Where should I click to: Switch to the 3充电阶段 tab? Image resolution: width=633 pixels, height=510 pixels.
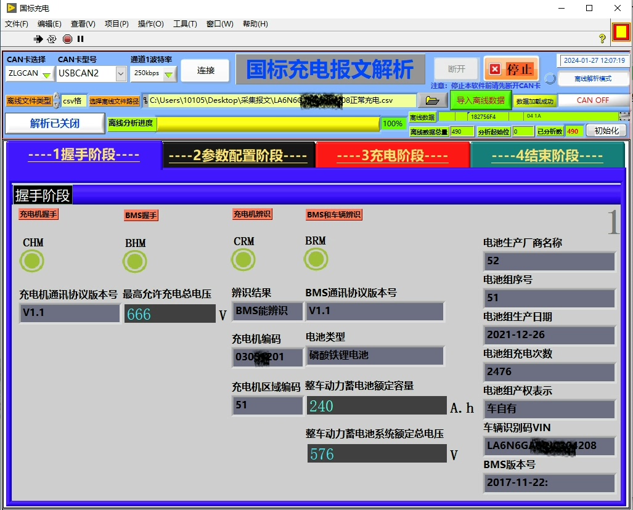[392, 155]
